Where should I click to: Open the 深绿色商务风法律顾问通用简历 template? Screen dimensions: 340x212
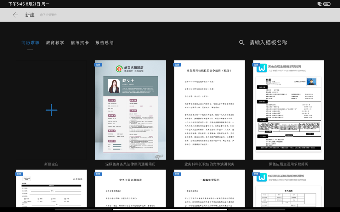coord(130,110)
